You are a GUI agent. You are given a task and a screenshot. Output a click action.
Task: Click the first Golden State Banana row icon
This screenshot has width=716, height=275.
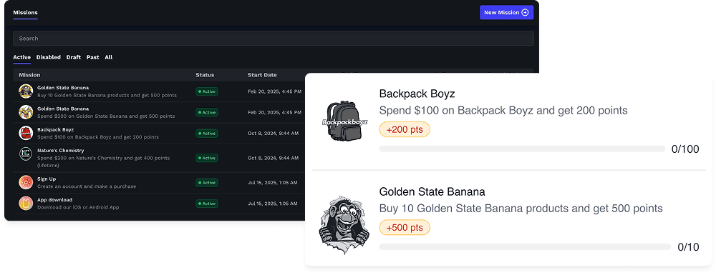click(26, 91)
